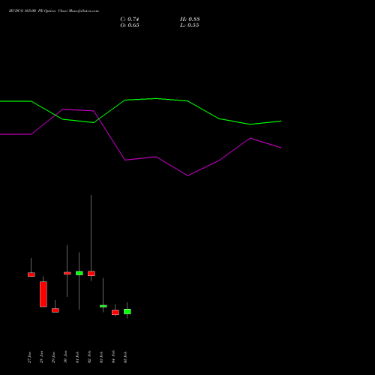
Task: Click the "03 Feb" axis label
Action: [101, 357]
